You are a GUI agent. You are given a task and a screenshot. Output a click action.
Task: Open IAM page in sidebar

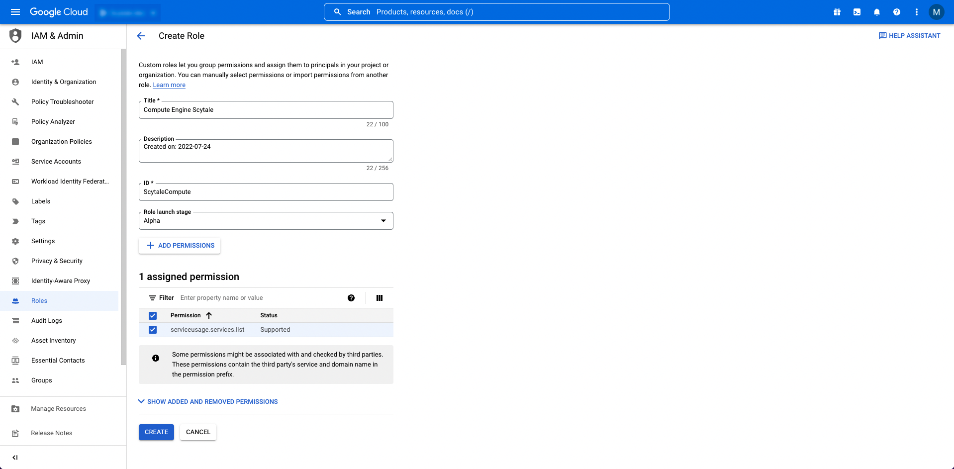pyautogui.click(x=37, y=62)
